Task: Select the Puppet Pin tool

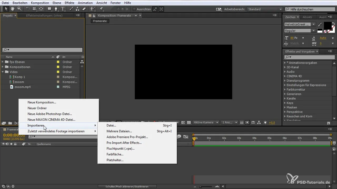Action: coord(101,9)
